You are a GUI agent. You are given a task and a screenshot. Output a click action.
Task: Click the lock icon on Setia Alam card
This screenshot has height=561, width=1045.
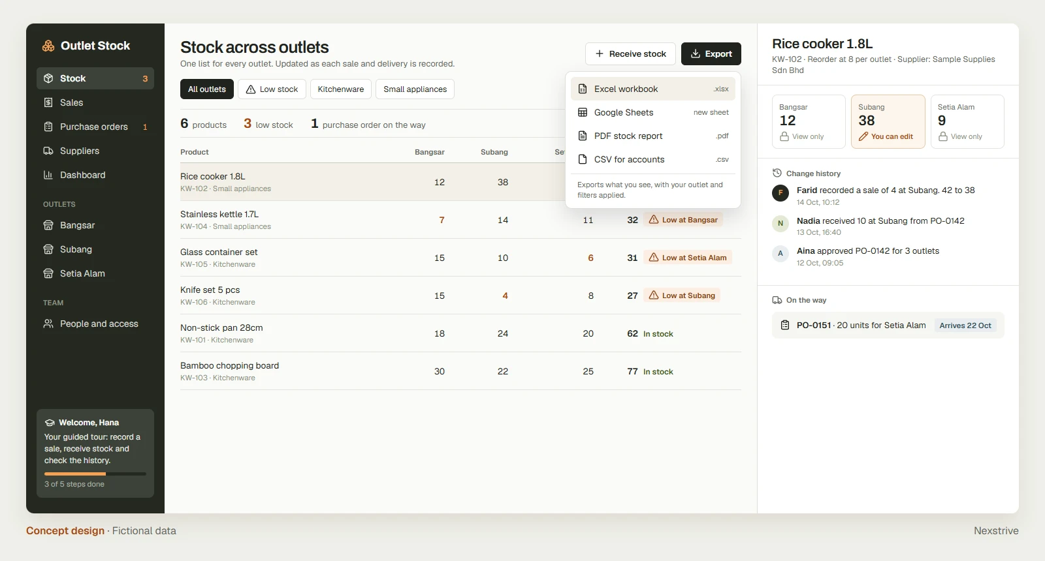[943, 136]
